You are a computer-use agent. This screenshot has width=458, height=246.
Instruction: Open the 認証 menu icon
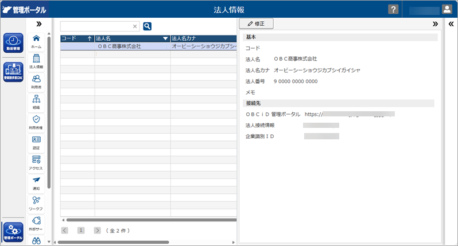[x=36, y=143]
